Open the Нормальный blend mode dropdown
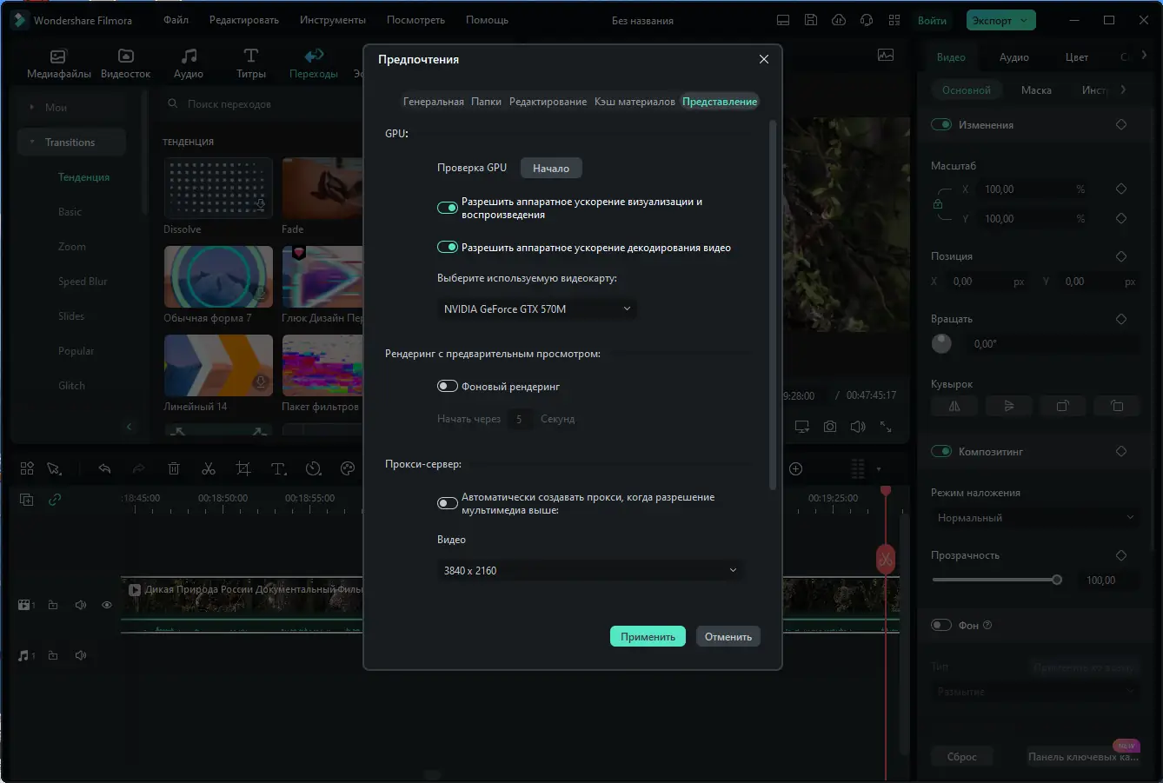This screenshot has height=783, width=1163. pyautogui.click(x=1035, y=517)
